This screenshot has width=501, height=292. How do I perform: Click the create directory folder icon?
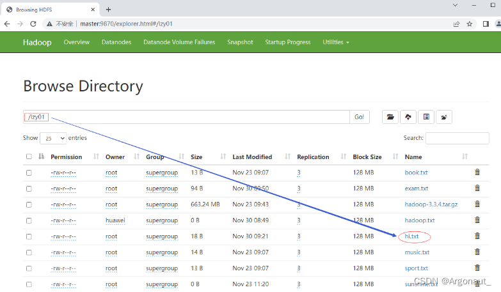point(390,117)
